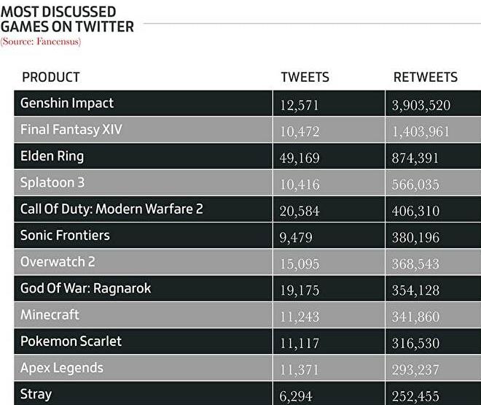Click Genshin Impact's retweets value 3,903,520
The width and height of the screenshot is (481, 405).
(421, 105)
